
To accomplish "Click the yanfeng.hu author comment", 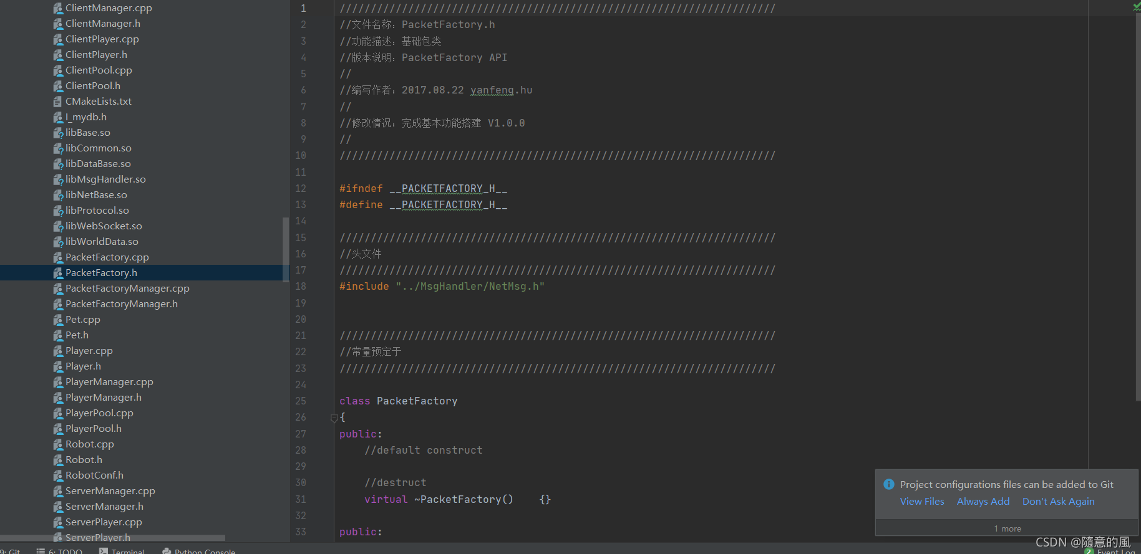I will (x=501, y=90).
